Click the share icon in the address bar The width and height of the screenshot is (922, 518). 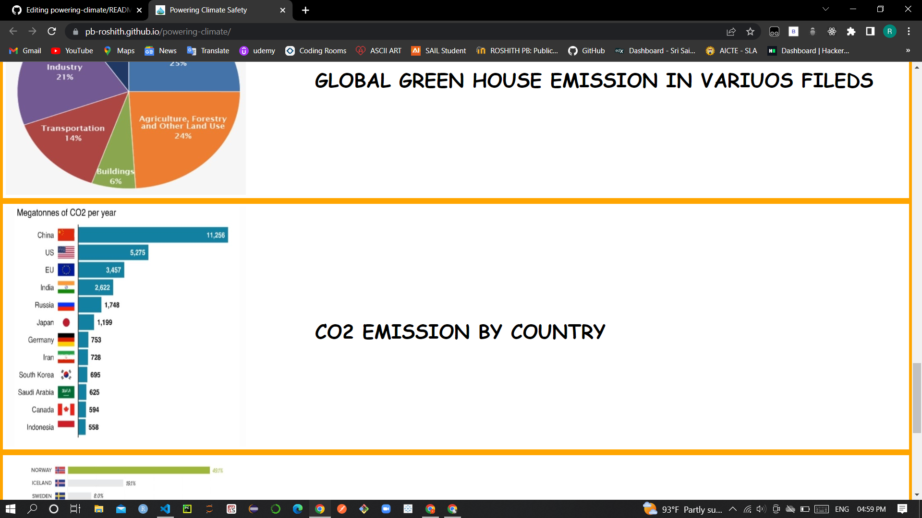(731, 32)
